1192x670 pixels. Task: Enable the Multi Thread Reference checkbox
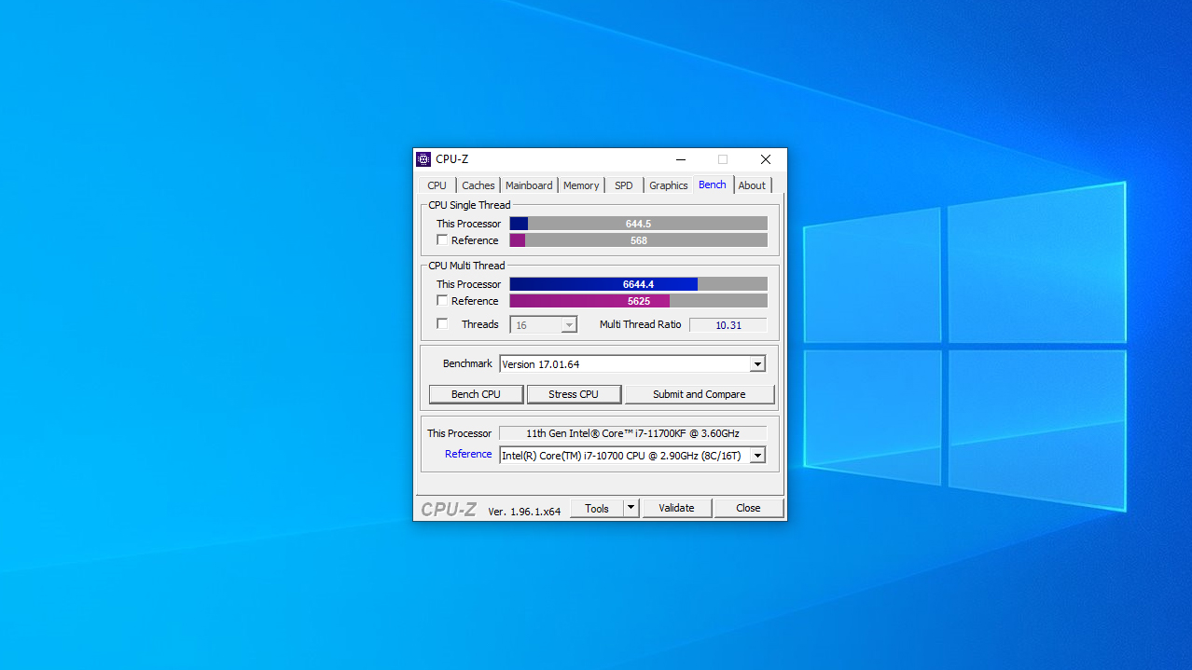[442, 301]
